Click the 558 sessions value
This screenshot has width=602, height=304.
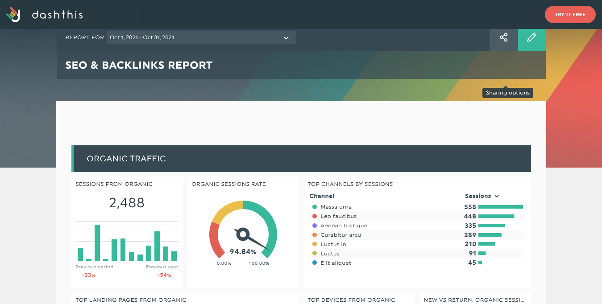(x=470, y=207)
